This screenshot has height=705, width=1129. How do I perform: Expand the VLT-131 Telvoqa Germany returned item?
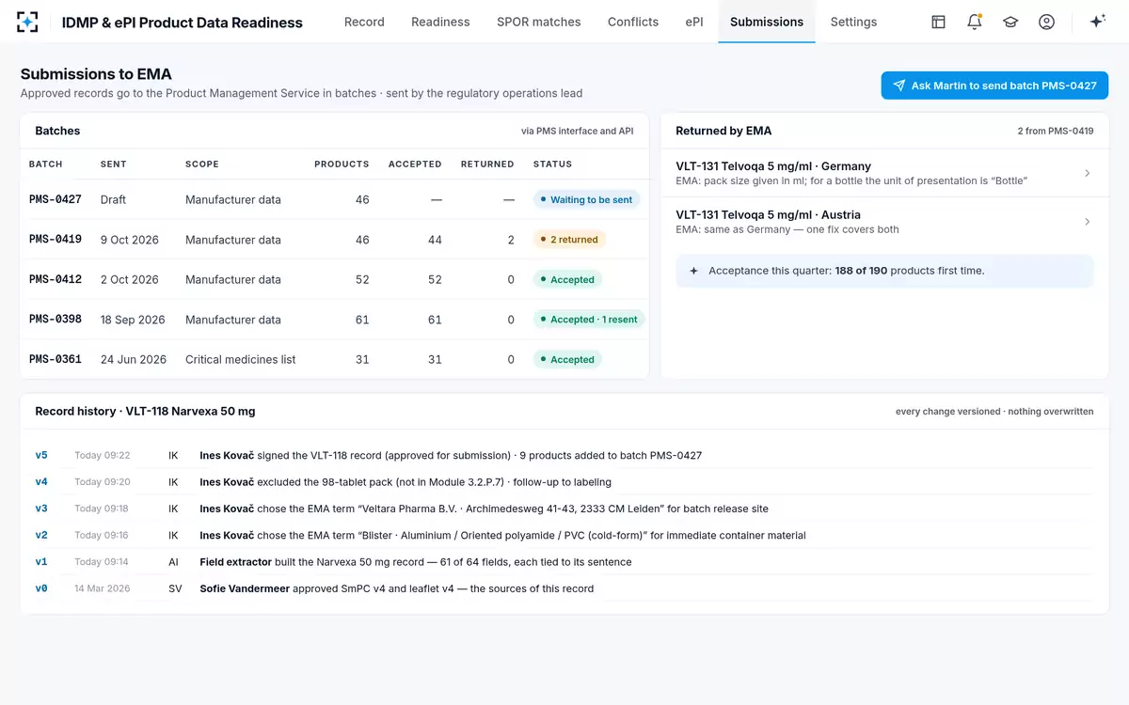coord(884,173)
